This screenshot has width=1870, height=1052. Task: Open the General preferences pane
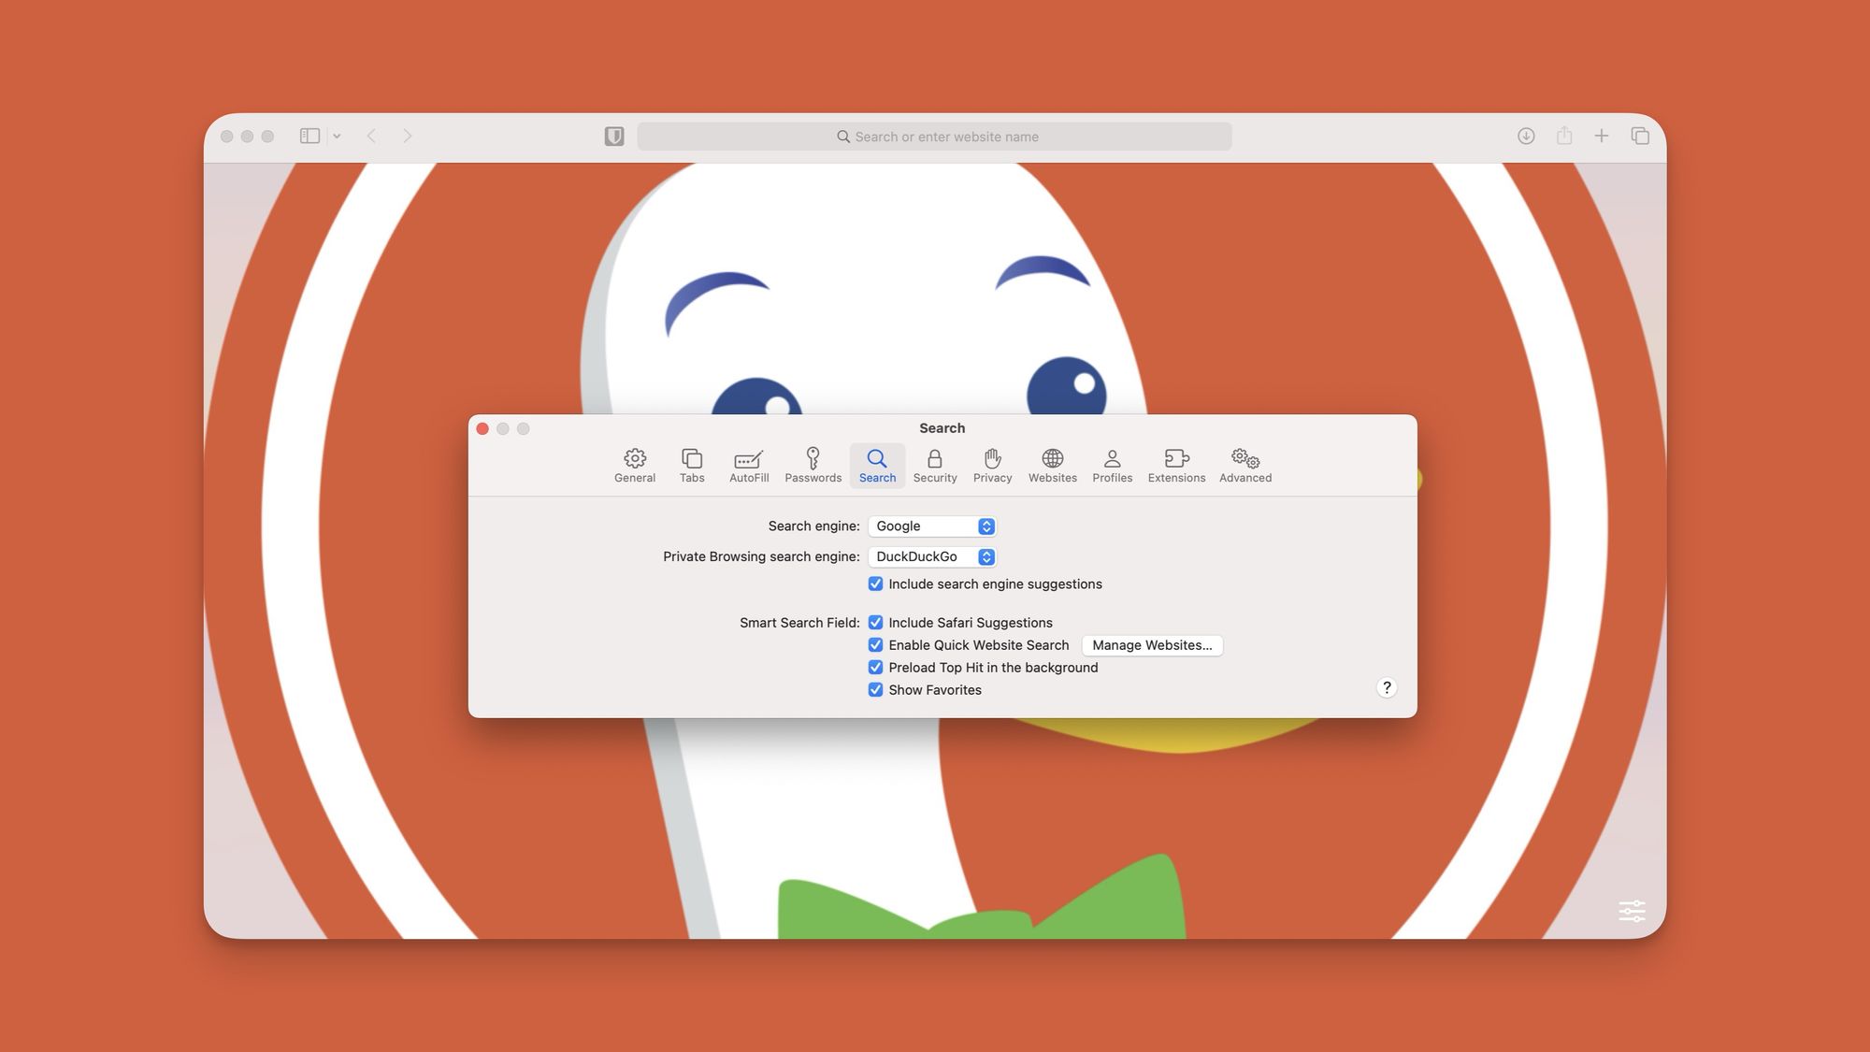click(x=635, y=465)
